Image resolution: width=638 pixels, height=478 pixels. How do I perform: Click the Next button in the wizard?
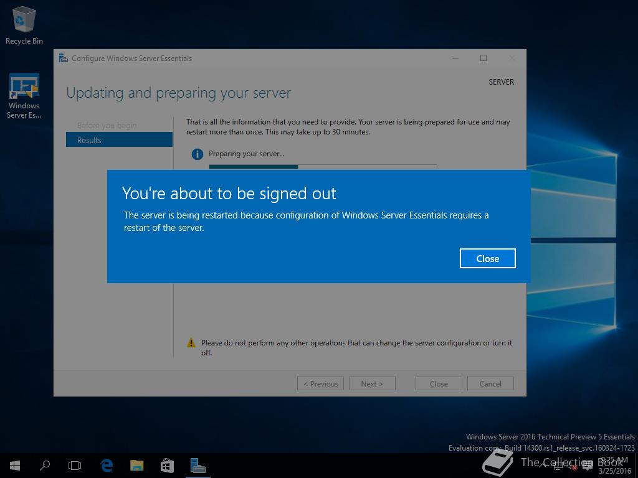(372, 383)
